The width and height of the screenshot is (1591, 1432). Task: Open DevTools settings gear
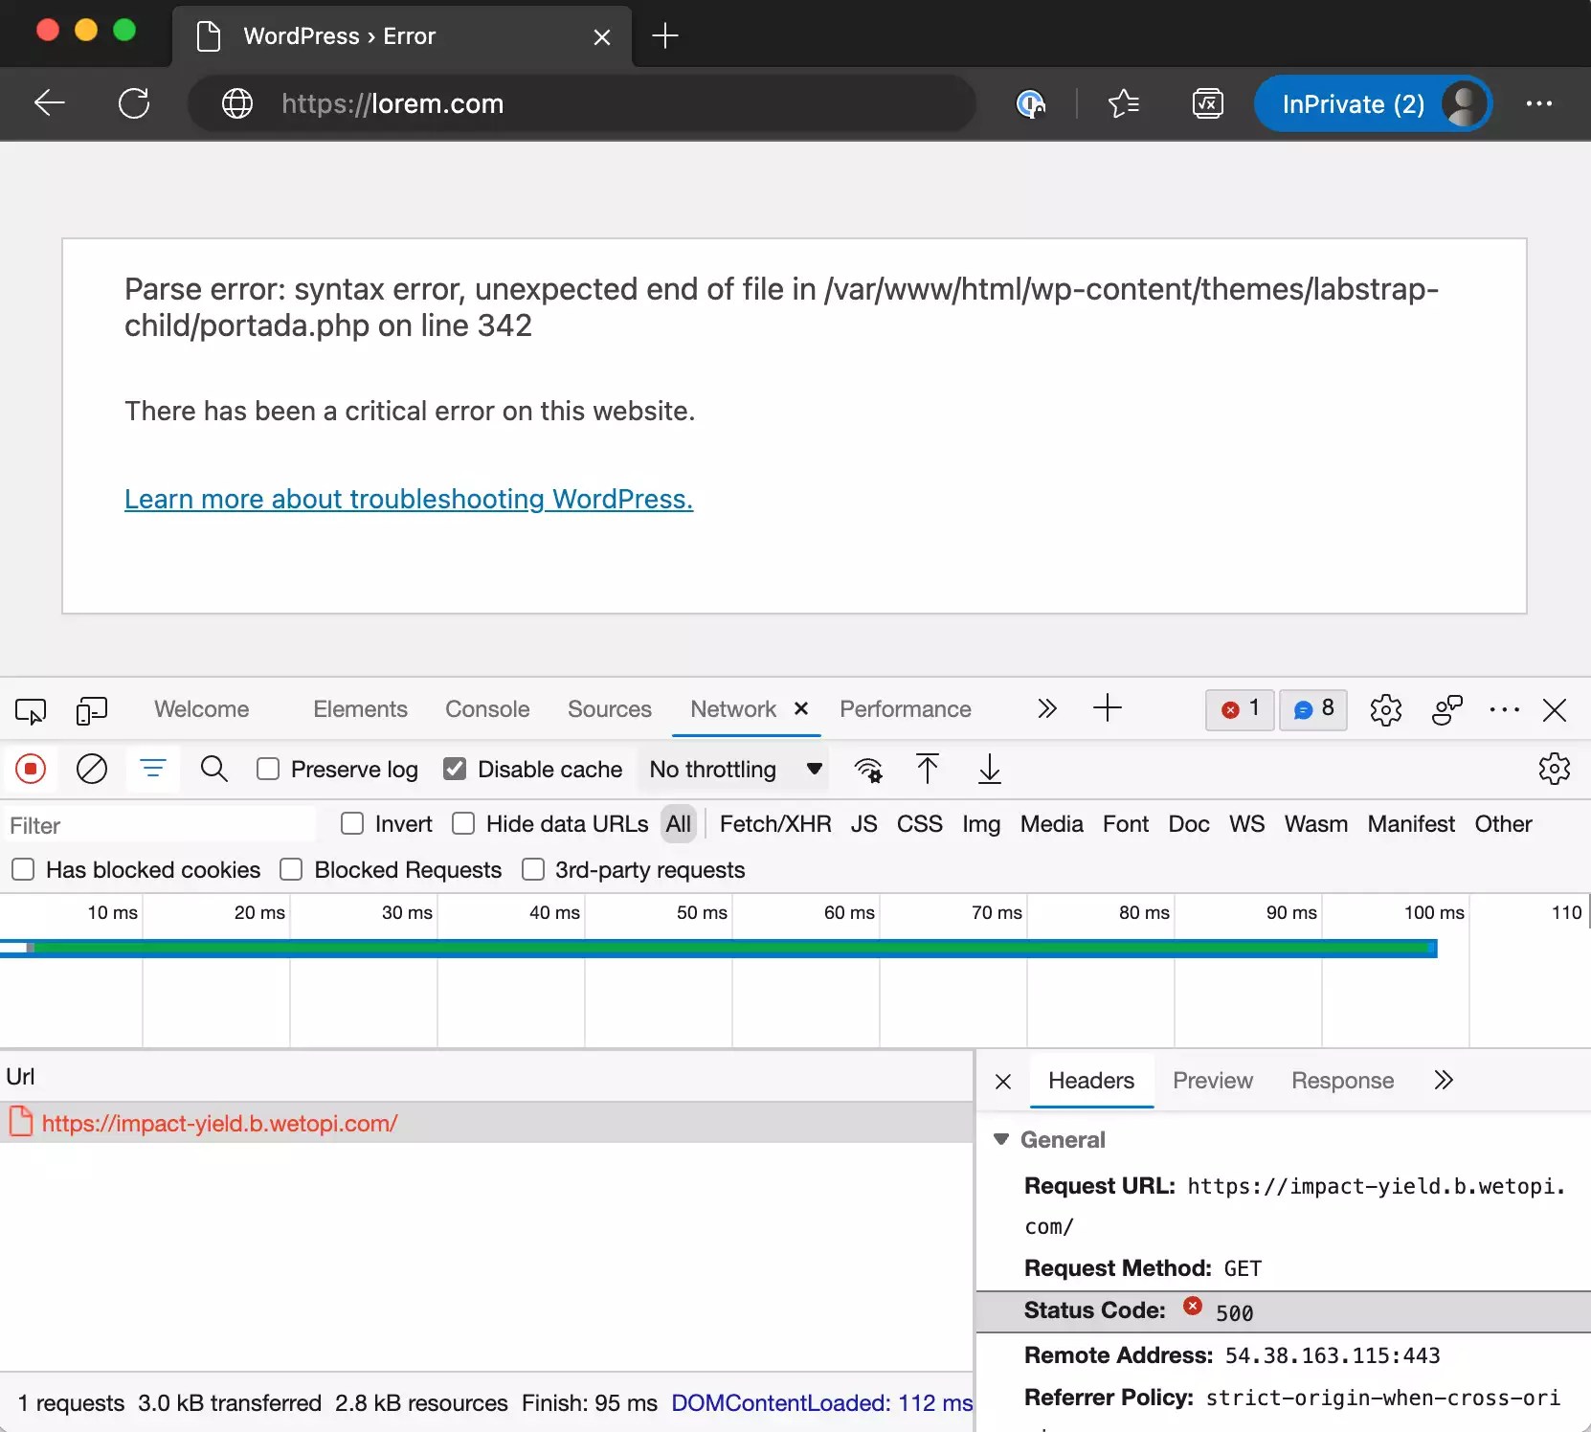click(1385, 710)
